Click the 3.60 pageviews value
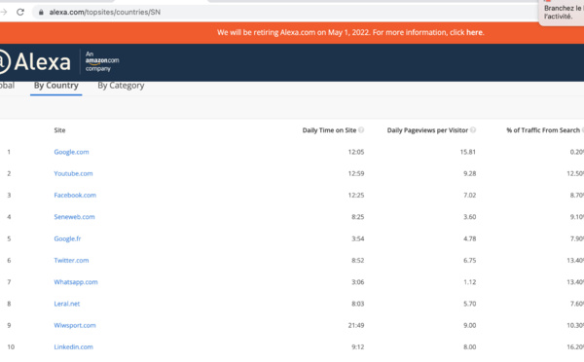Image resolution: width=584 pixels, height=362 pixels. 470,217
